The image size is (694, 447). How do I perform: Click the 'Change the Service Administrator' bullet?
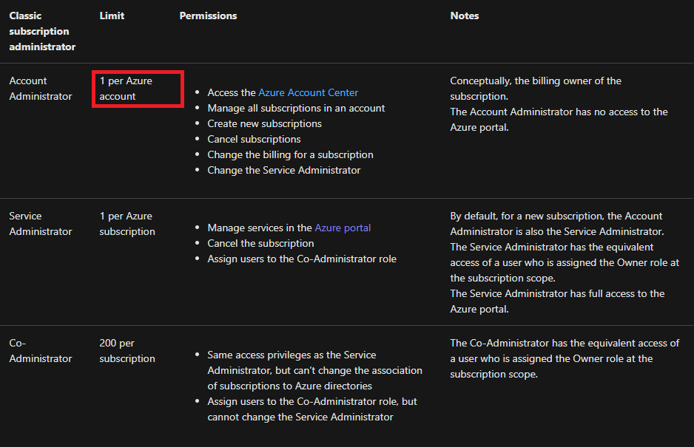pyautogui.click(x=283, y=170)
